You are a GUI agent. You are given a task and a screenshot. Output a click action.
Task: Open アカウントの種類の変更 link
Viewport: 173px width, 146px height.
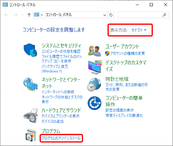point(128,53)
